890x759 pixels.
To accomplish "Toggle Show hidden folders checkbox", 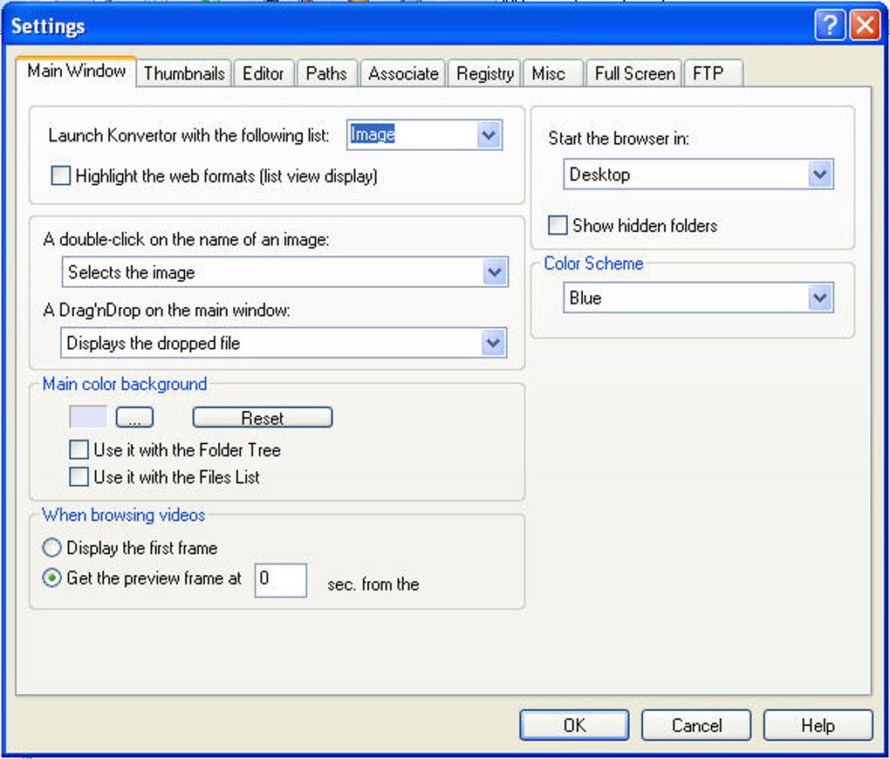I will pyautogui.click(x=558, y=225).
